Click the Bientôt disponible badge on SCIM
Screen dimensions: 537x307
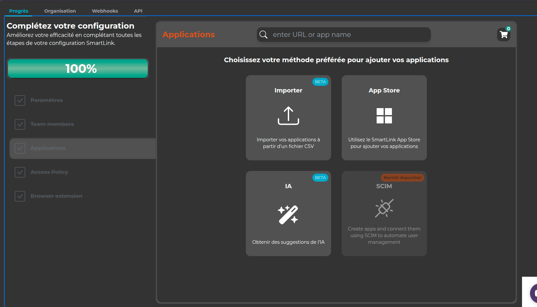(402, 178)
